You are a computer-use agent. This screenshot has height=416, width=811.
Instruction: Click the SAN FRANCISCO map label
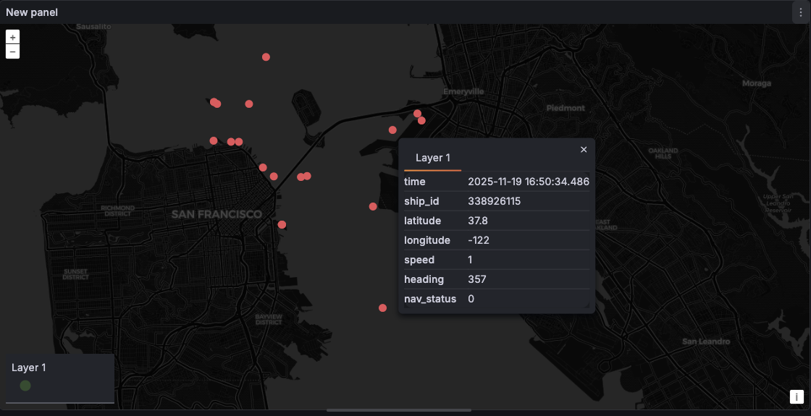pyautogui.click(x=217, y=214)
